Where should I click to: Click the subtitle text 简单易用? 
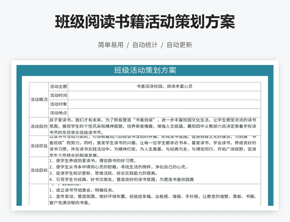point(111,45)
